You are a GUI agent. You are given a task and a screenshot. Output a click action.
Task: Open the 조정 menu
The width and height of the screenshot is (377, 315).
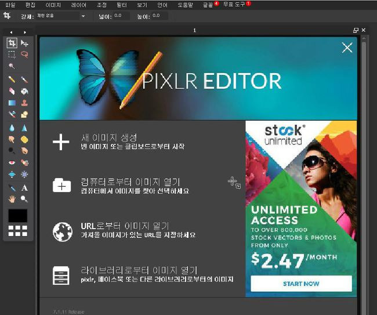[x=101, y=5]
